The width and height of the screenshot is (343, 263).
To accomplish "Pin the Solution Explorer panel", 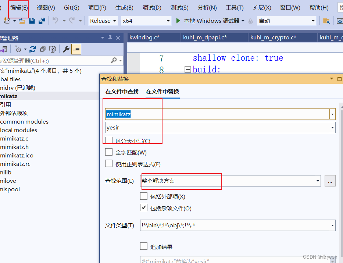I will point(110,38).
